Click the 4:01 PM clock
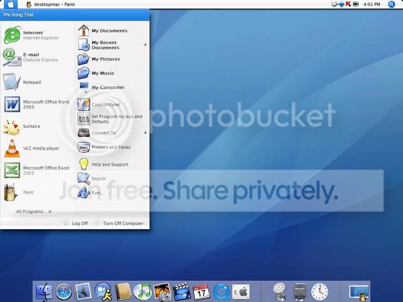Viewport: 403px width, 302px height. 372,5
